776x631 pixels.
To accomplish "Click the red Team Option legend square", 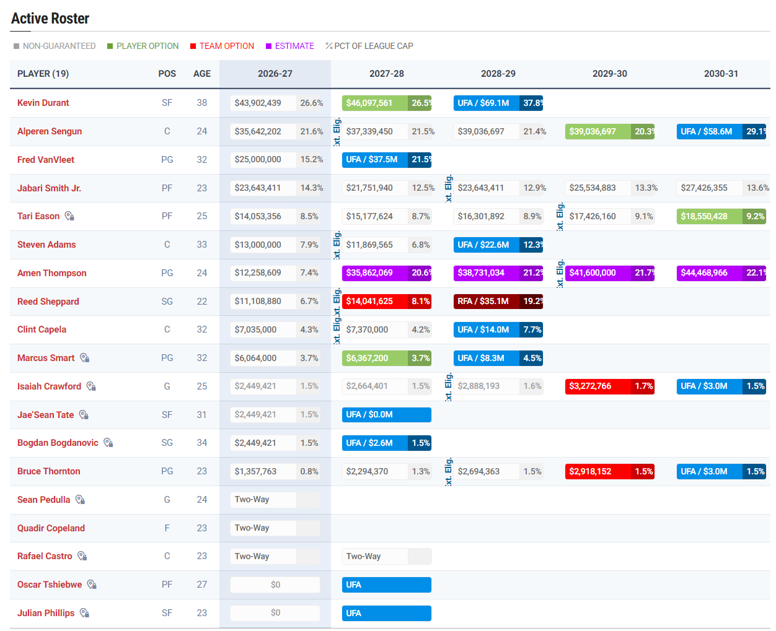I will click(x=193, y=46).
